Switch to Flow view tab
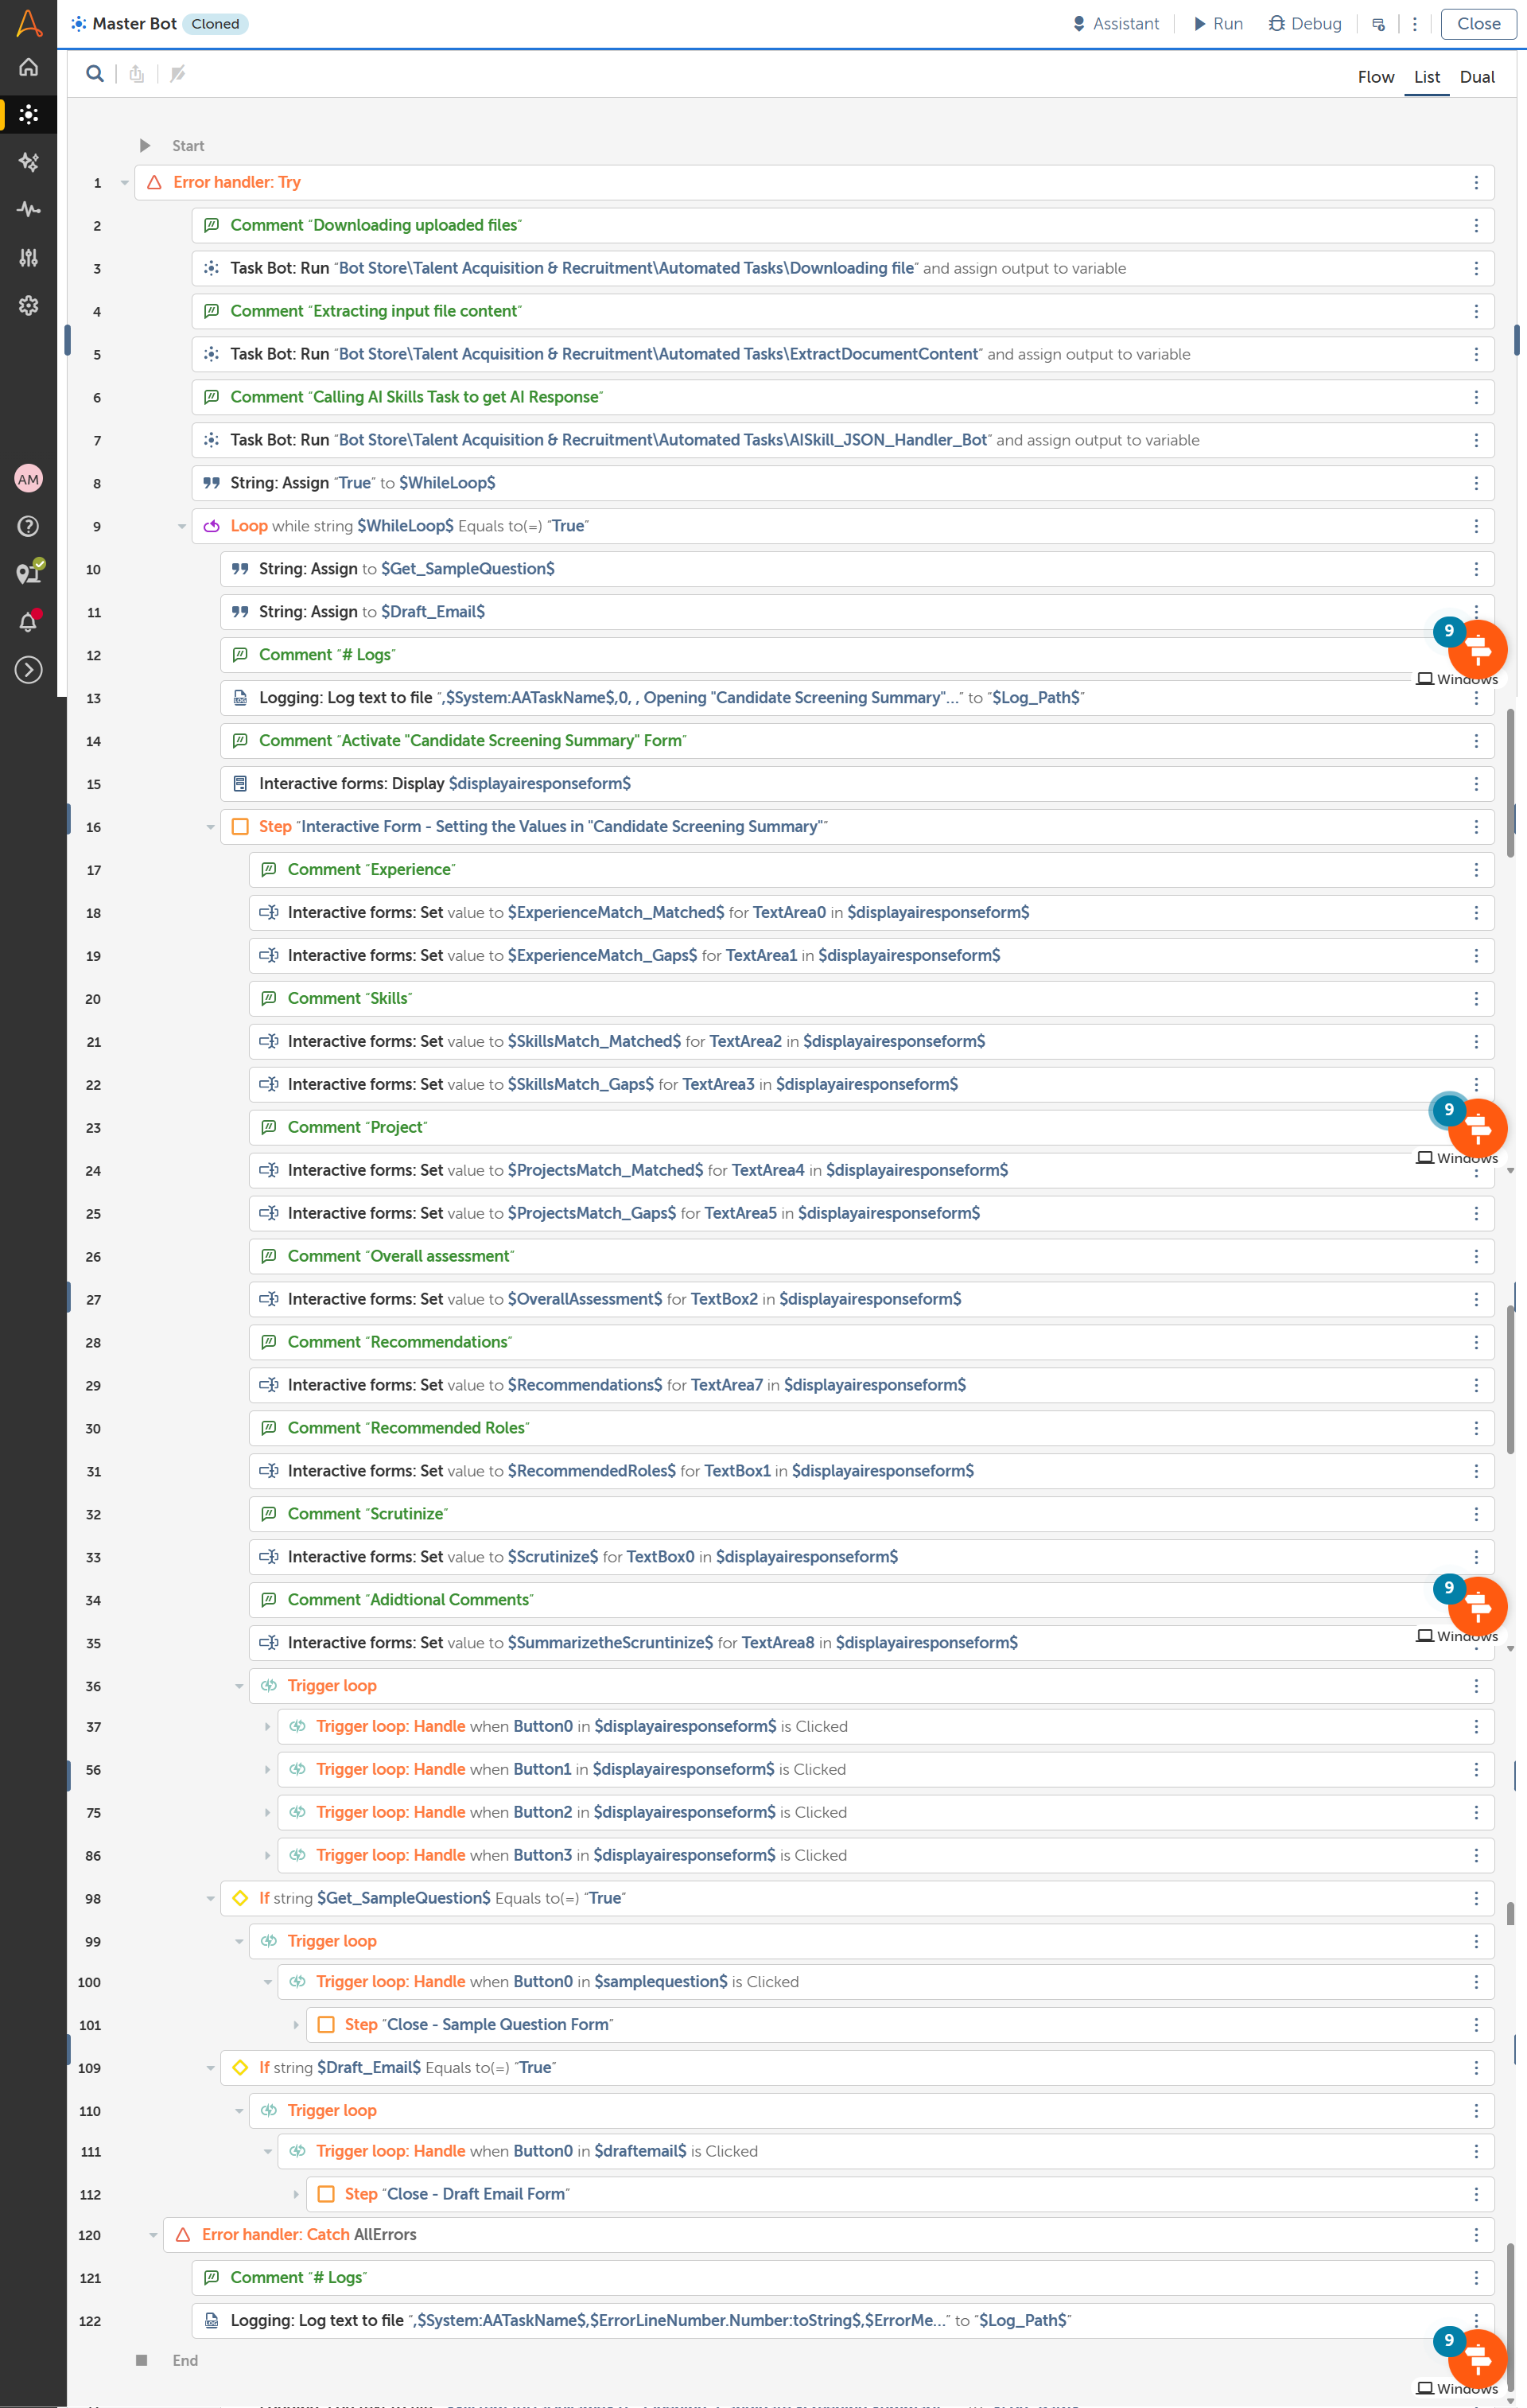The width and height of the screenshot is (1527, 2408). pyautogui.click(x=1375, y=77)
